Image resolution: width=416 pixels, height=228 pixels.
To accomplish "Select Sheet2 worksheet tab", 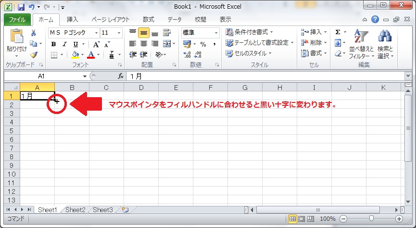I will coord(76,210).
